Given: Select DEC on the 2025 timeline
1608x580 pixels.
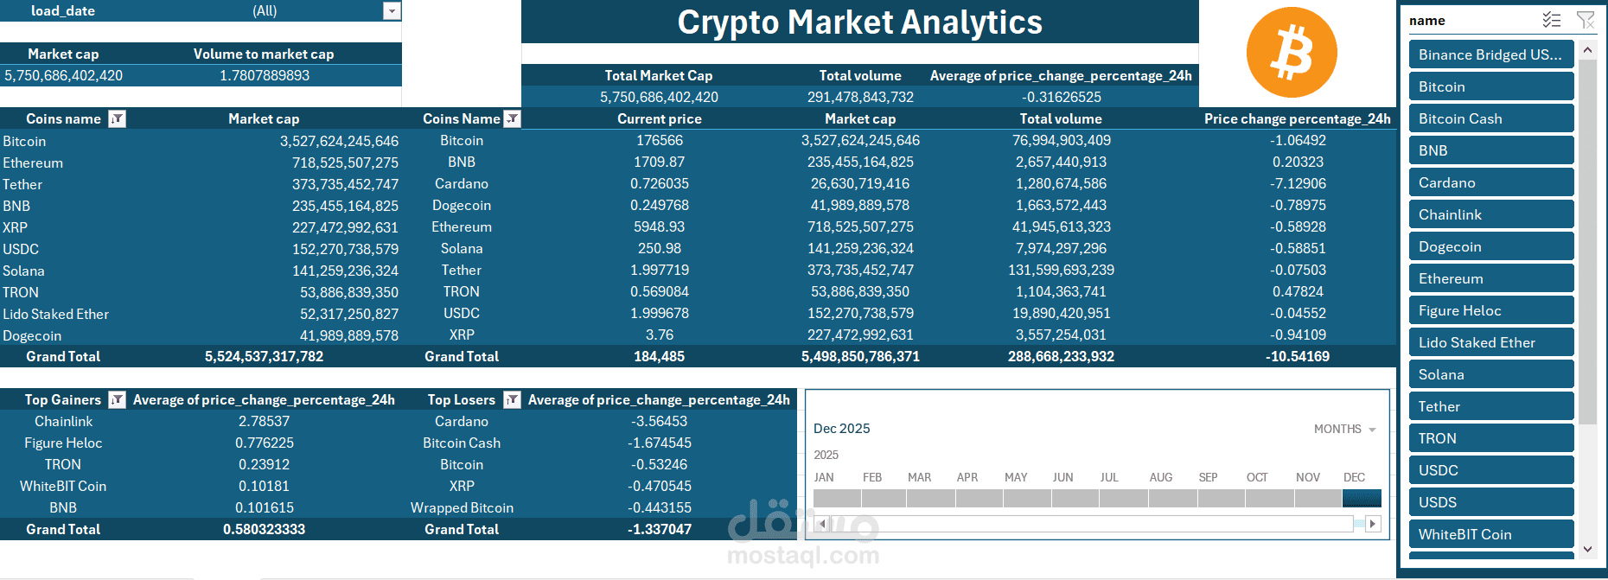Looking at the screenshot, I should click(1361, 498).
